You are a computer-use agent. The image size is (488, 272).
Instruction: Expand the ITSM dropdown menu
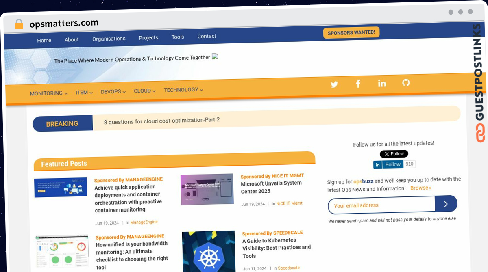point(84,93)
